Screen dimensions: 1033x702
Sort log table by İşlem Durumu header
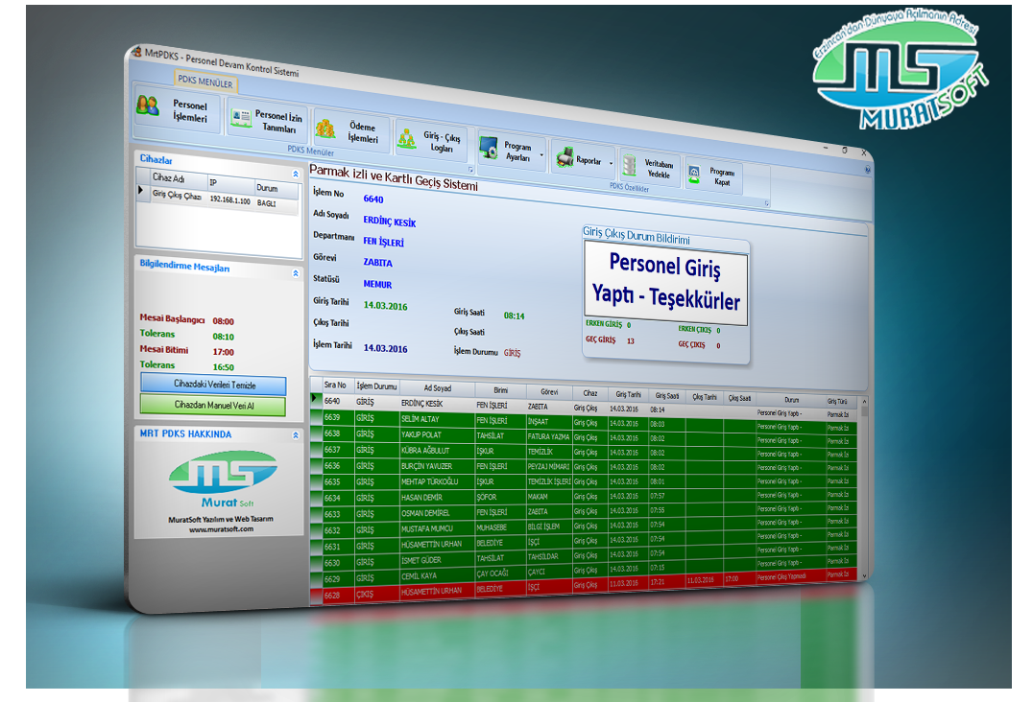376,386
